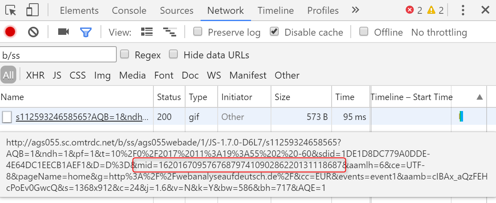Expand the hidden tabs chevron
This screenshot has height=203, width=496.
[355, 10]
